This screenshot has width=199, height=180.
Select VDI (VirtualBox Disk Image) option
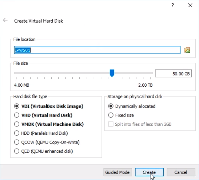[x=49, y=106]
